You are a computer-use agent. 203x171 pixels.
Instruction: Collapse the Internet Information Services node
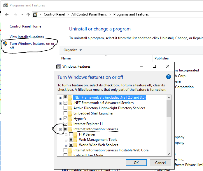tap(60, 129)
